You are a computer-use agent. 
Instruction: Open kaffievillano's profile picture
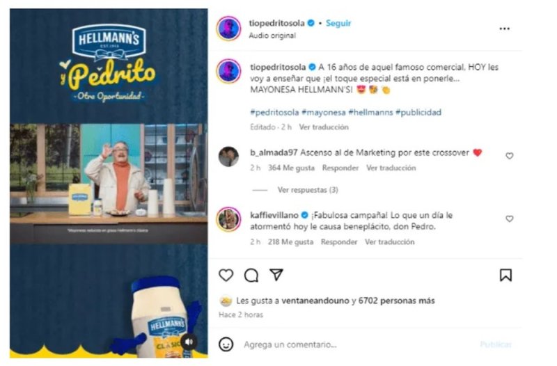click(x=228, y=219)
